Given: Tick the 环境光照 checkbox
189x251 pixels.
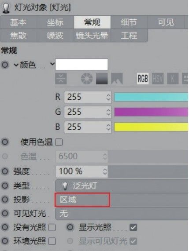Looking at the screenshot, I should (x=52, y=241).
